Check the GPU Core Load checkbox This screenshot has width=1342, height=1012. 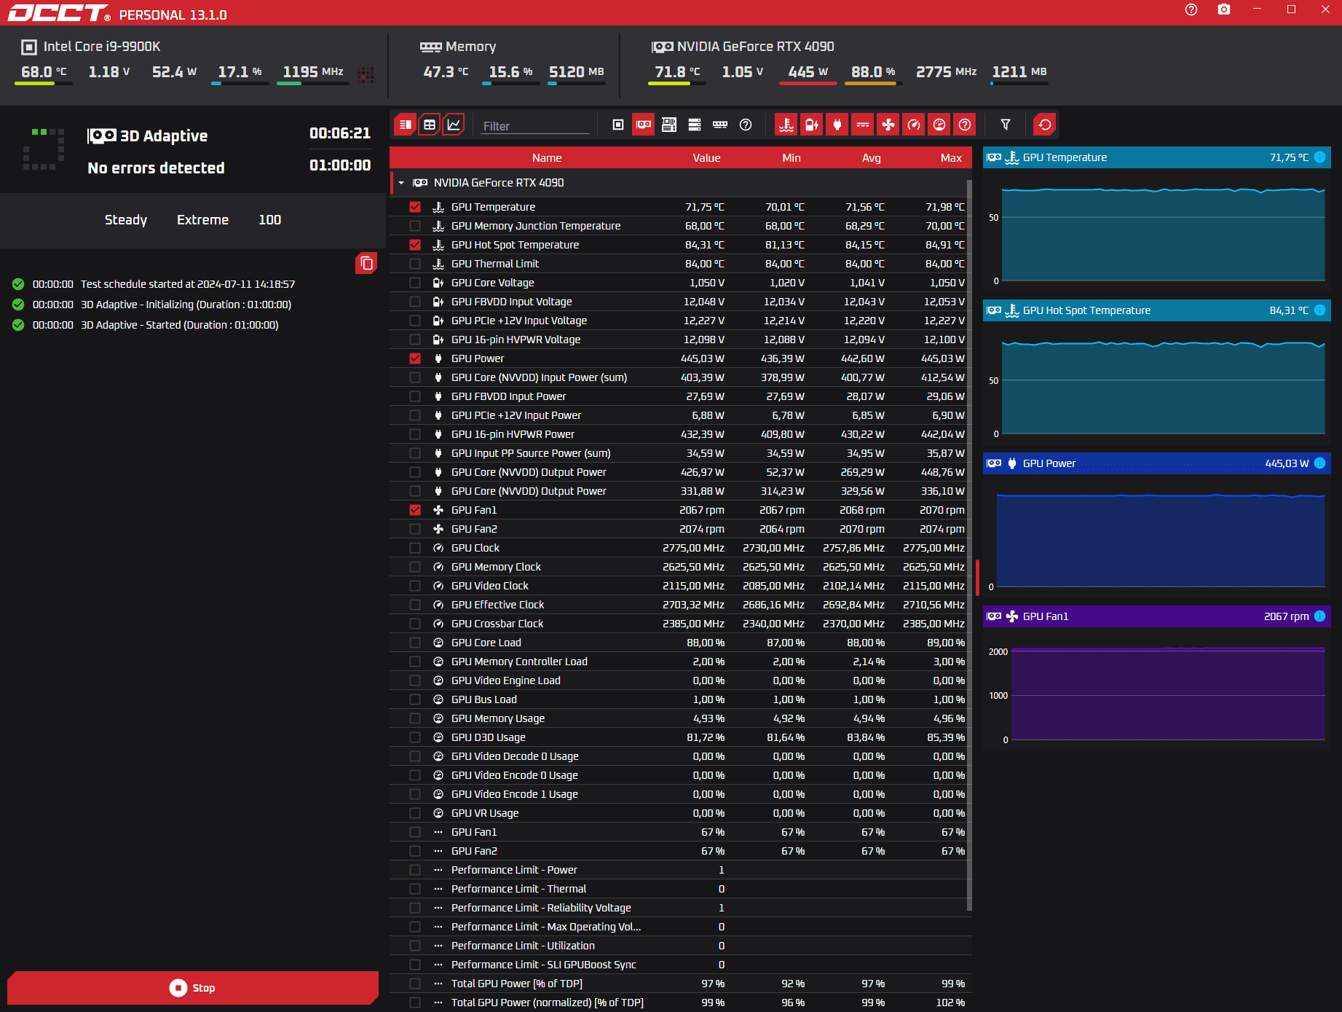[x=415, y=643]
